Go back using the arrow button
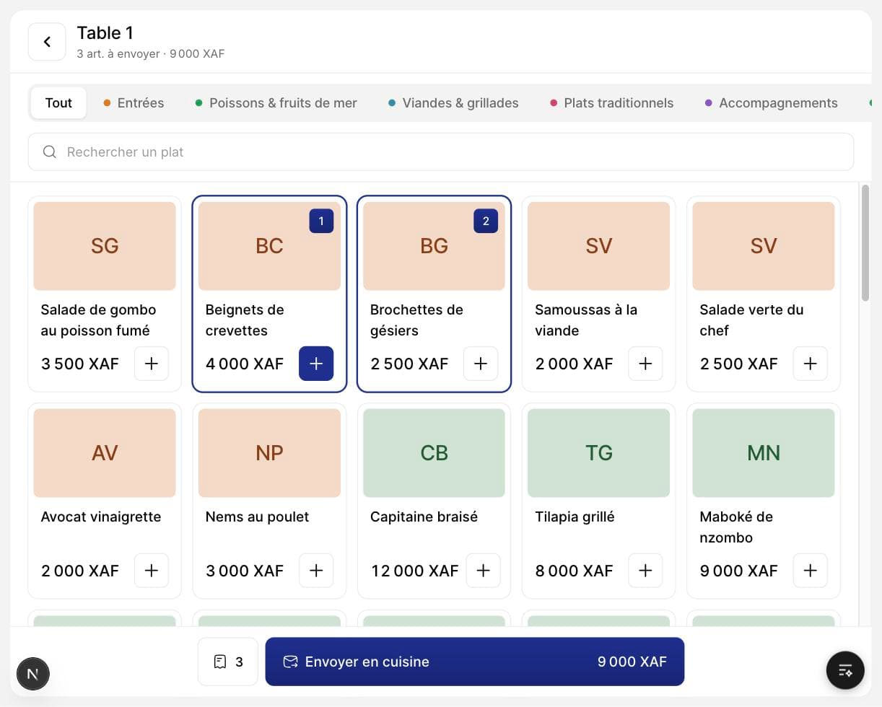The image size is (882, 707). [x=47, y=42]
